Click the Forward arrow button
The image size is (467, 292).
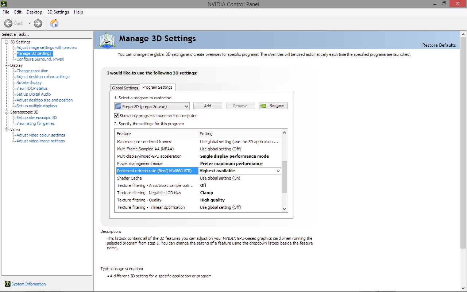(x=38, y=23)
